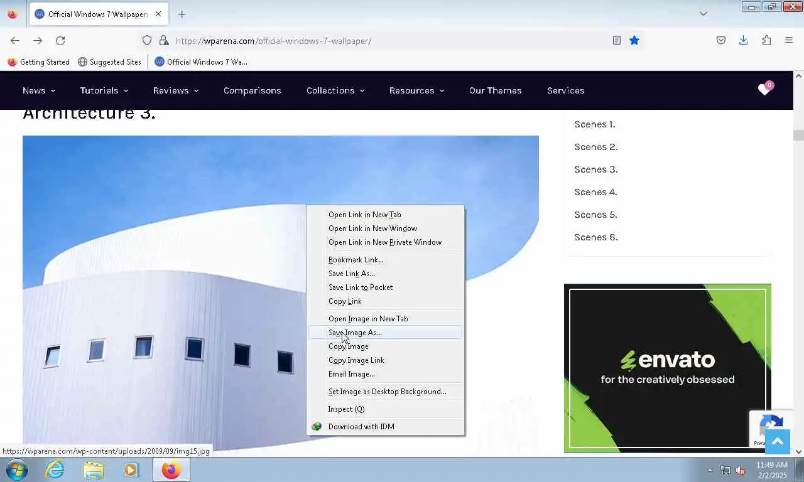The width and height of the screenshot is (804, 482).
Task: Click the IDM icon in context menu
Action: [x=317, y=427]
